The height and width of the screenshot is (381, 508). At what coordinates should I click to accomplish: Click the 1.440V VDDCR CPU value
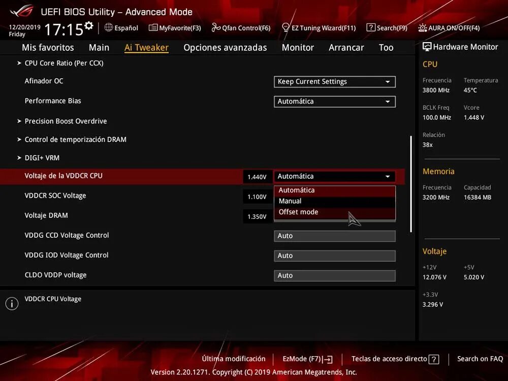tap(257, 177)
